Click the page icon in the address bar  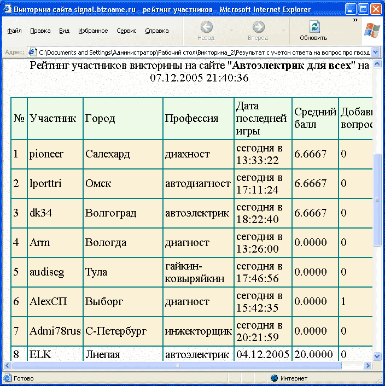click(32, 52)
